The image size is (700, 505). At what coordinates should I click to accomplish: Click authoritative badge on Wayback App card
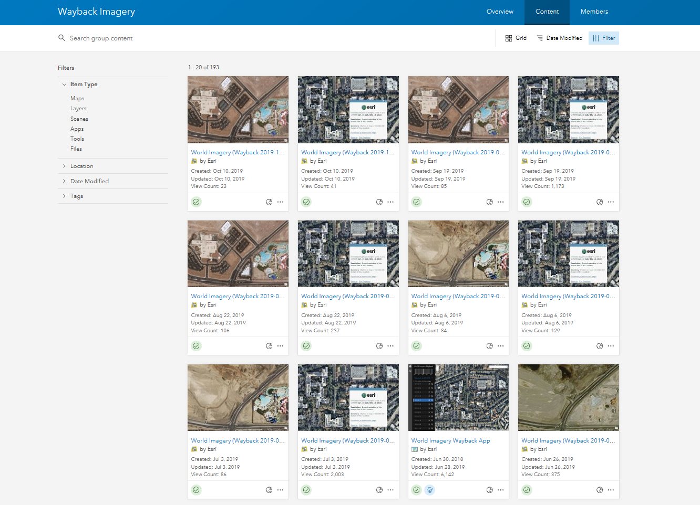416,490
